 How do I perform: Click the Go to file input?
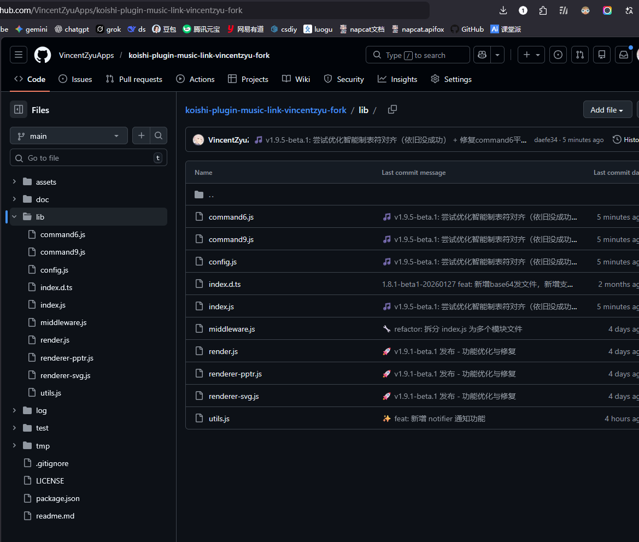[87, 158]
